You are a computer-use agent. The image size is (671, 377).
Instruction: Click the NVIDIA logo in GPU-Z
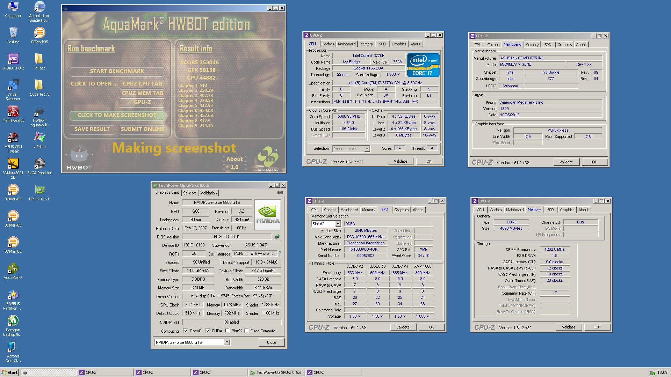click(x=268, y=215)
